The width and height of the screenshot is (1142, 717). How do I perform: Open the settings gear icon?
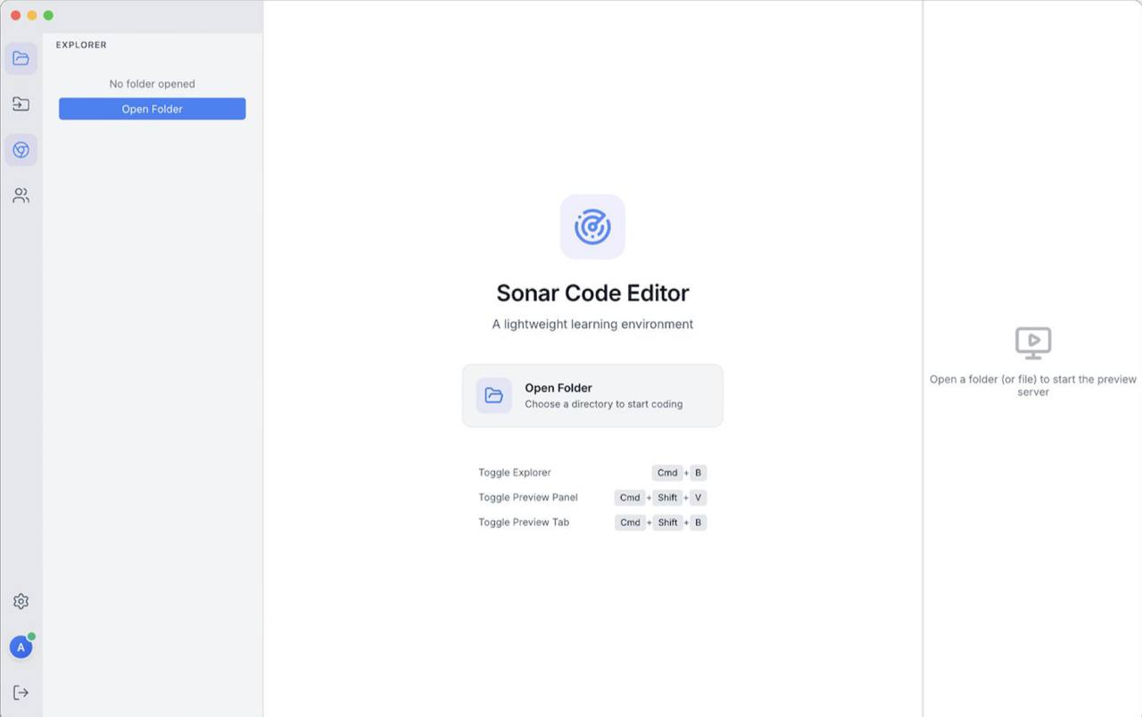point(21,601)
